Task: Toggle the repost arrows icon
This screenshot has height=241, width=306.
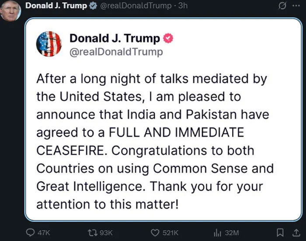Action: point(91,232)
